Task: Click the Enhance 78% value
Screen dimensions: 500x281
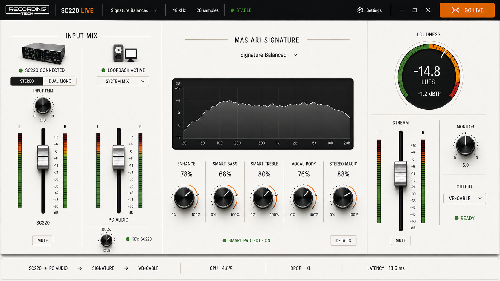Action: pos(186,174)
